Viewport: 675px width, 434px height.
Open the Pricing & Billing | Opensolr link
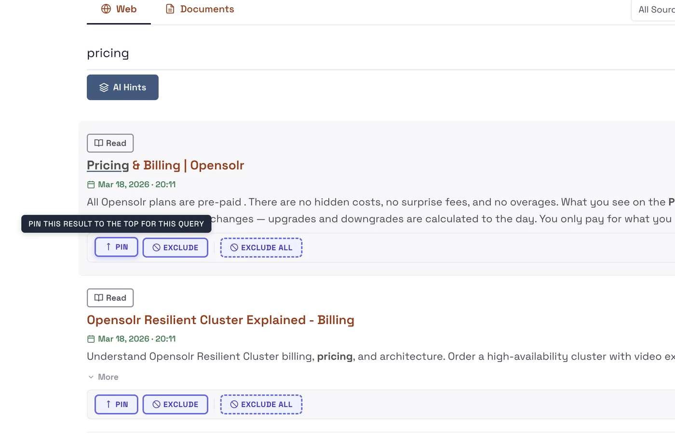tap(165, 165)
